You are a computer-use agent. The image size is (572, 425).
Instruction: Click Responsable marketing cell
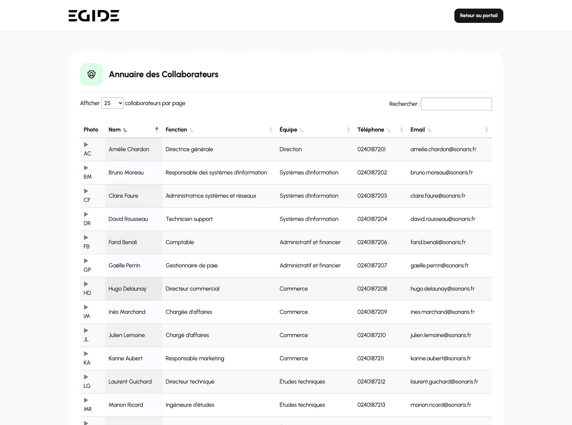pos(195,358)
